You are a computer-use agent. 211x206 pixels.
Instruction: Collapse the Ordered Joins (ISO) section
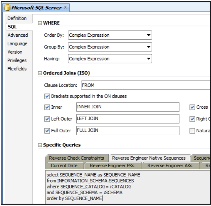40,73
